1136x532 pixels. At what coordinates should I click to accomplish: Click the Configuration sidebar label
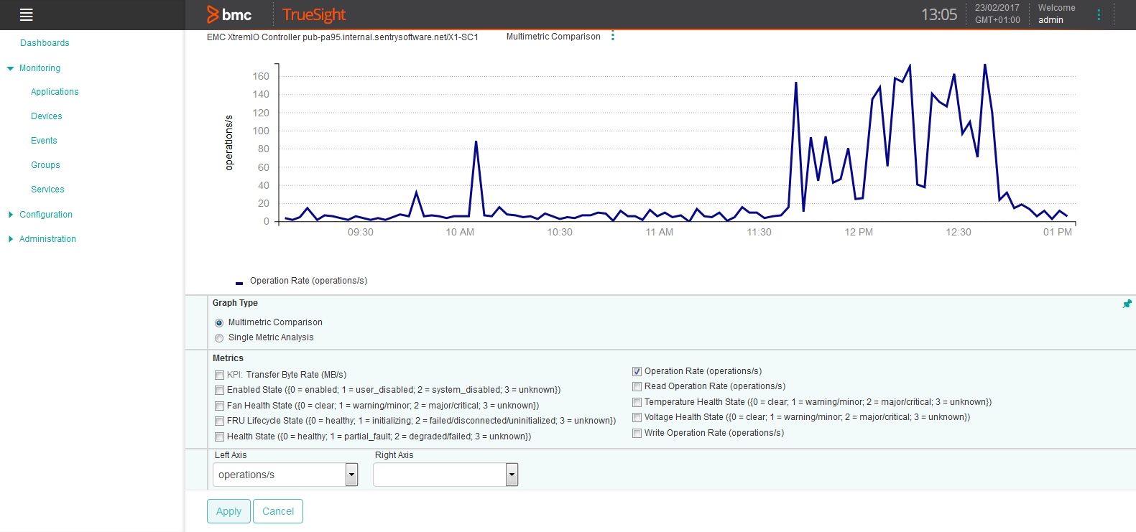(x=46, y=215)
